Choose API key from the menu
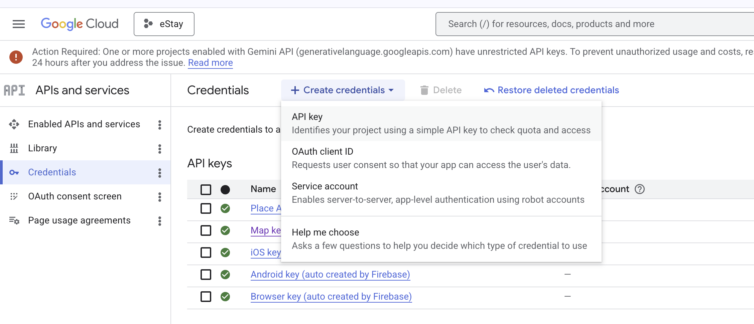Viewport: 754px width, 324px height. tap(441, 124)
